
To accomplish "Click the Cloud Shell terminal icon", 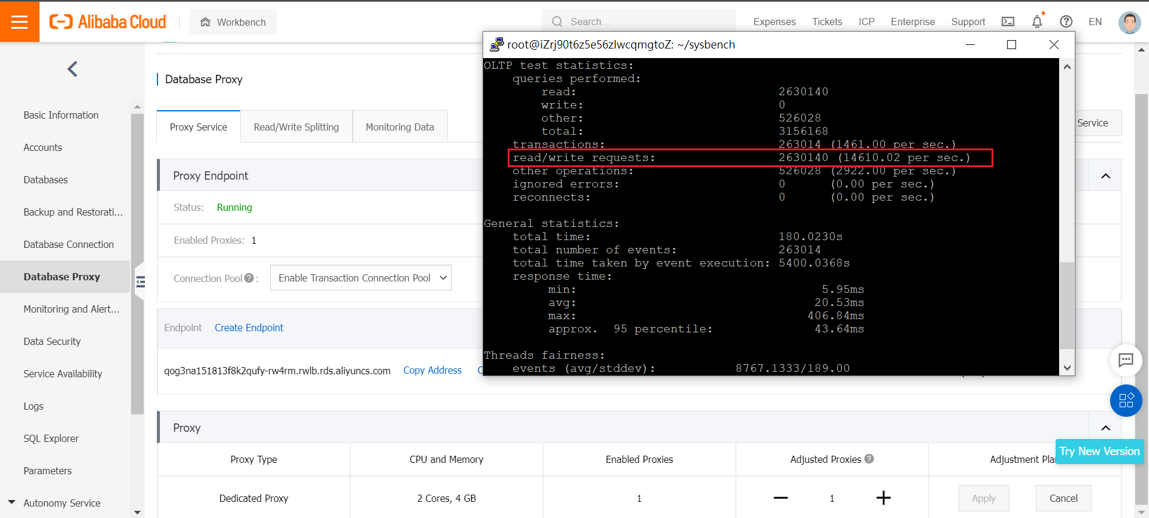I will click(x=1008, y=22).
